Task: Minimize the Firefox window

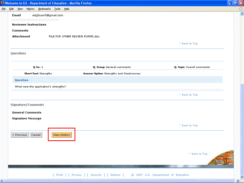Action: pyautogui.click(x=230, y=3)
